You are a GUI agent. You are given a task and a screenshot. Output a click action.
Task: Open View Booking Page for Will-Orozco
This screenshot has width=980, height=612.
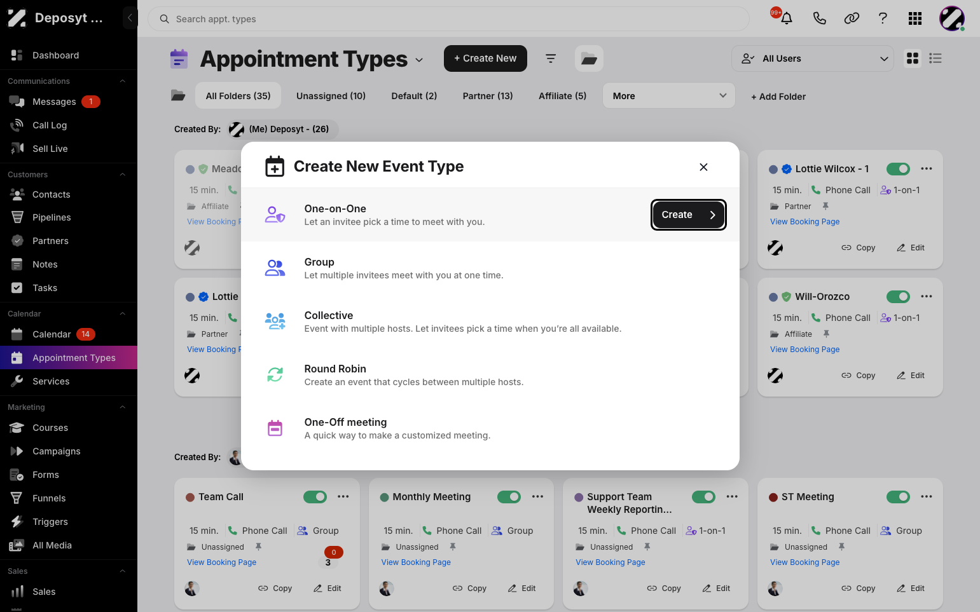(804, 350)
